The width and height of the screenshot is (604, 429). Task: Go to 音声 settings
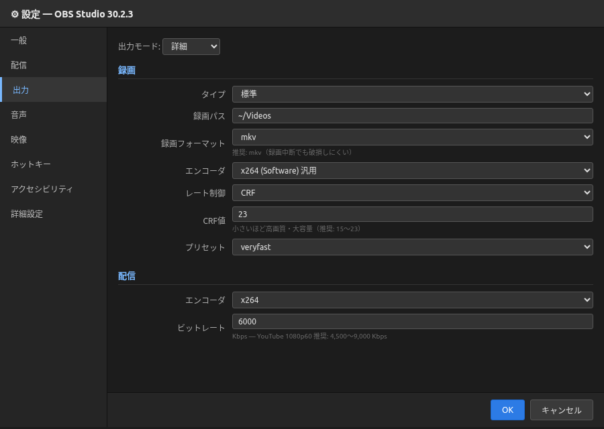(x=53, y=114)
